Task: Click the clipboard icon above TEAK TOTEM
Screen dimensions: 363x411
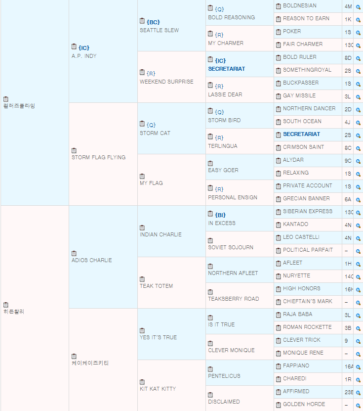Action: click(142, 279)
